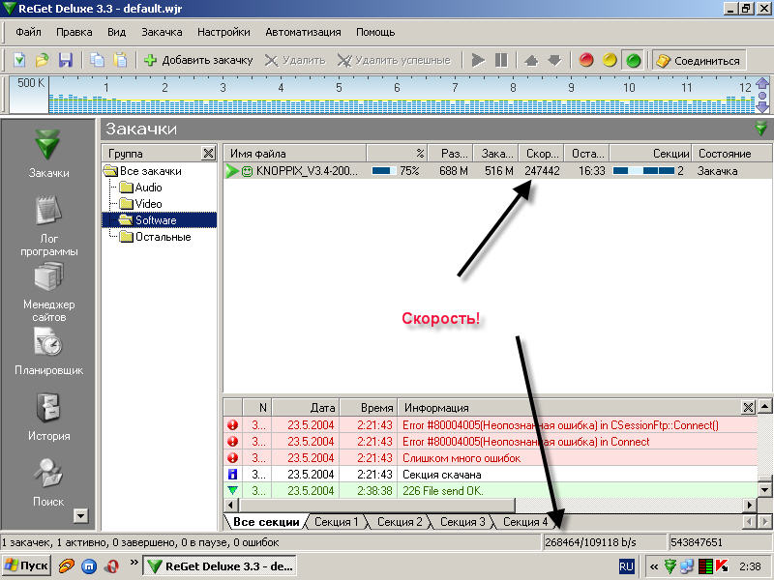Click traffic graph scale down arrow

coord(762,106)
